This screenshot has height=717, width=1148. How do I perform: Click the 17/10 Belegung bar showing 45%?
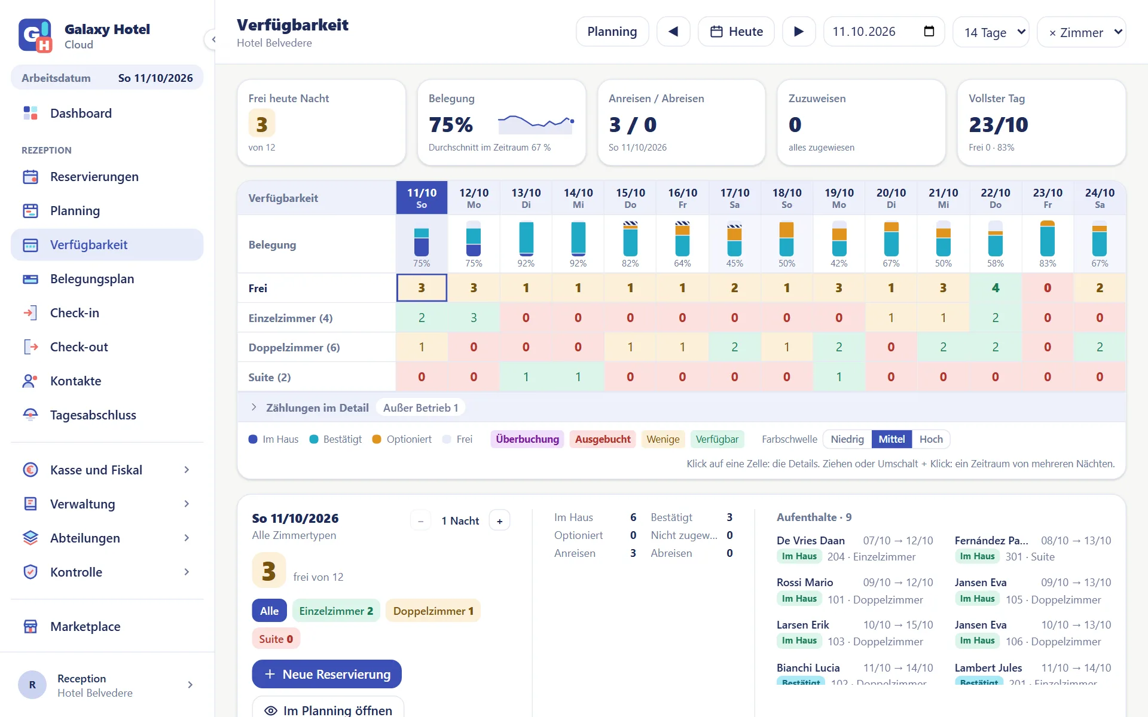coord(734,240)
